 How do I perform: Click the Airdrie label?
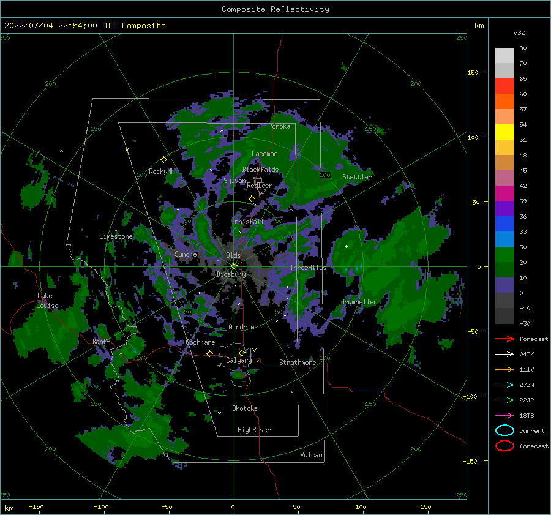click(241, 327)
